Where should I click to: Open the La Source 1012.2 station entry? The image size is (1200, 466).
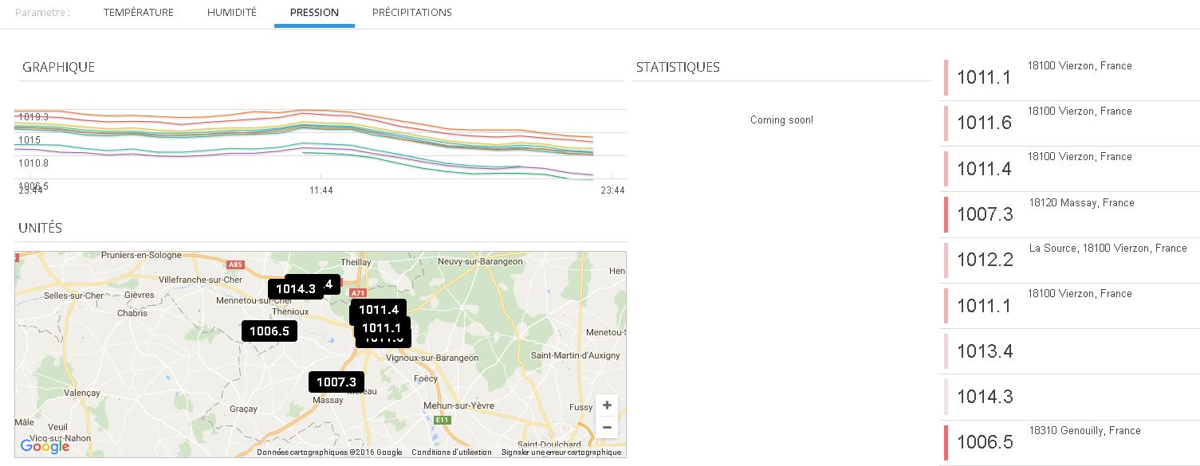1068,260
